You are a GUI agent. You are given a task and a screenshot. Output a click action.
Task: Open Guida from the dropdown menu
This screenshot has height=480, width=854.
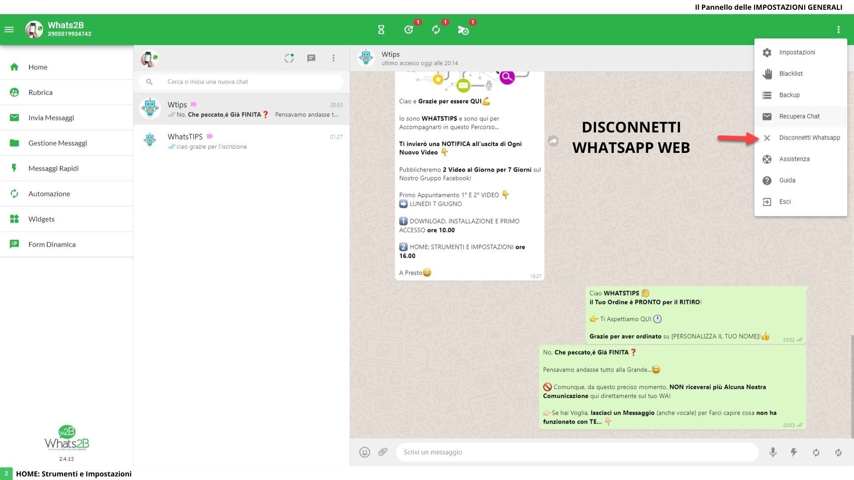(x=801, y=180)
